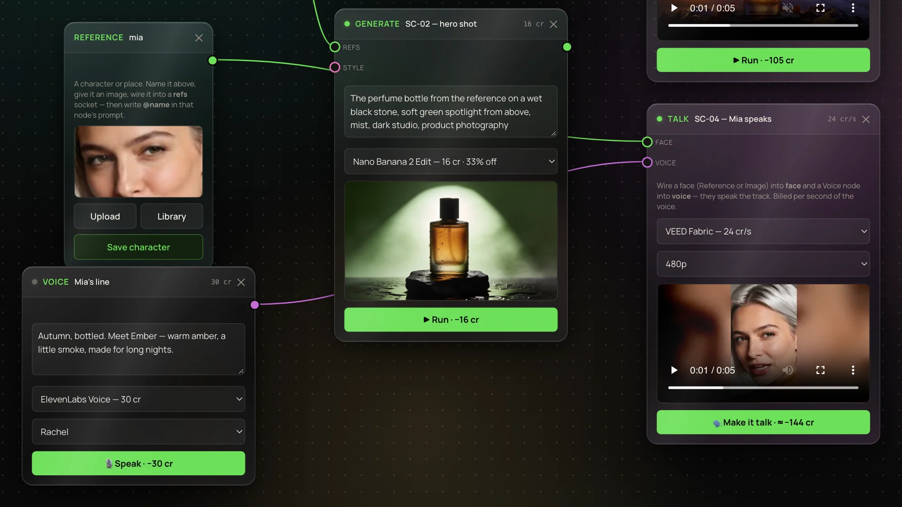This screenshot has width=902, height=507.
Task: Click the Library button
Action: click(172, 216)
